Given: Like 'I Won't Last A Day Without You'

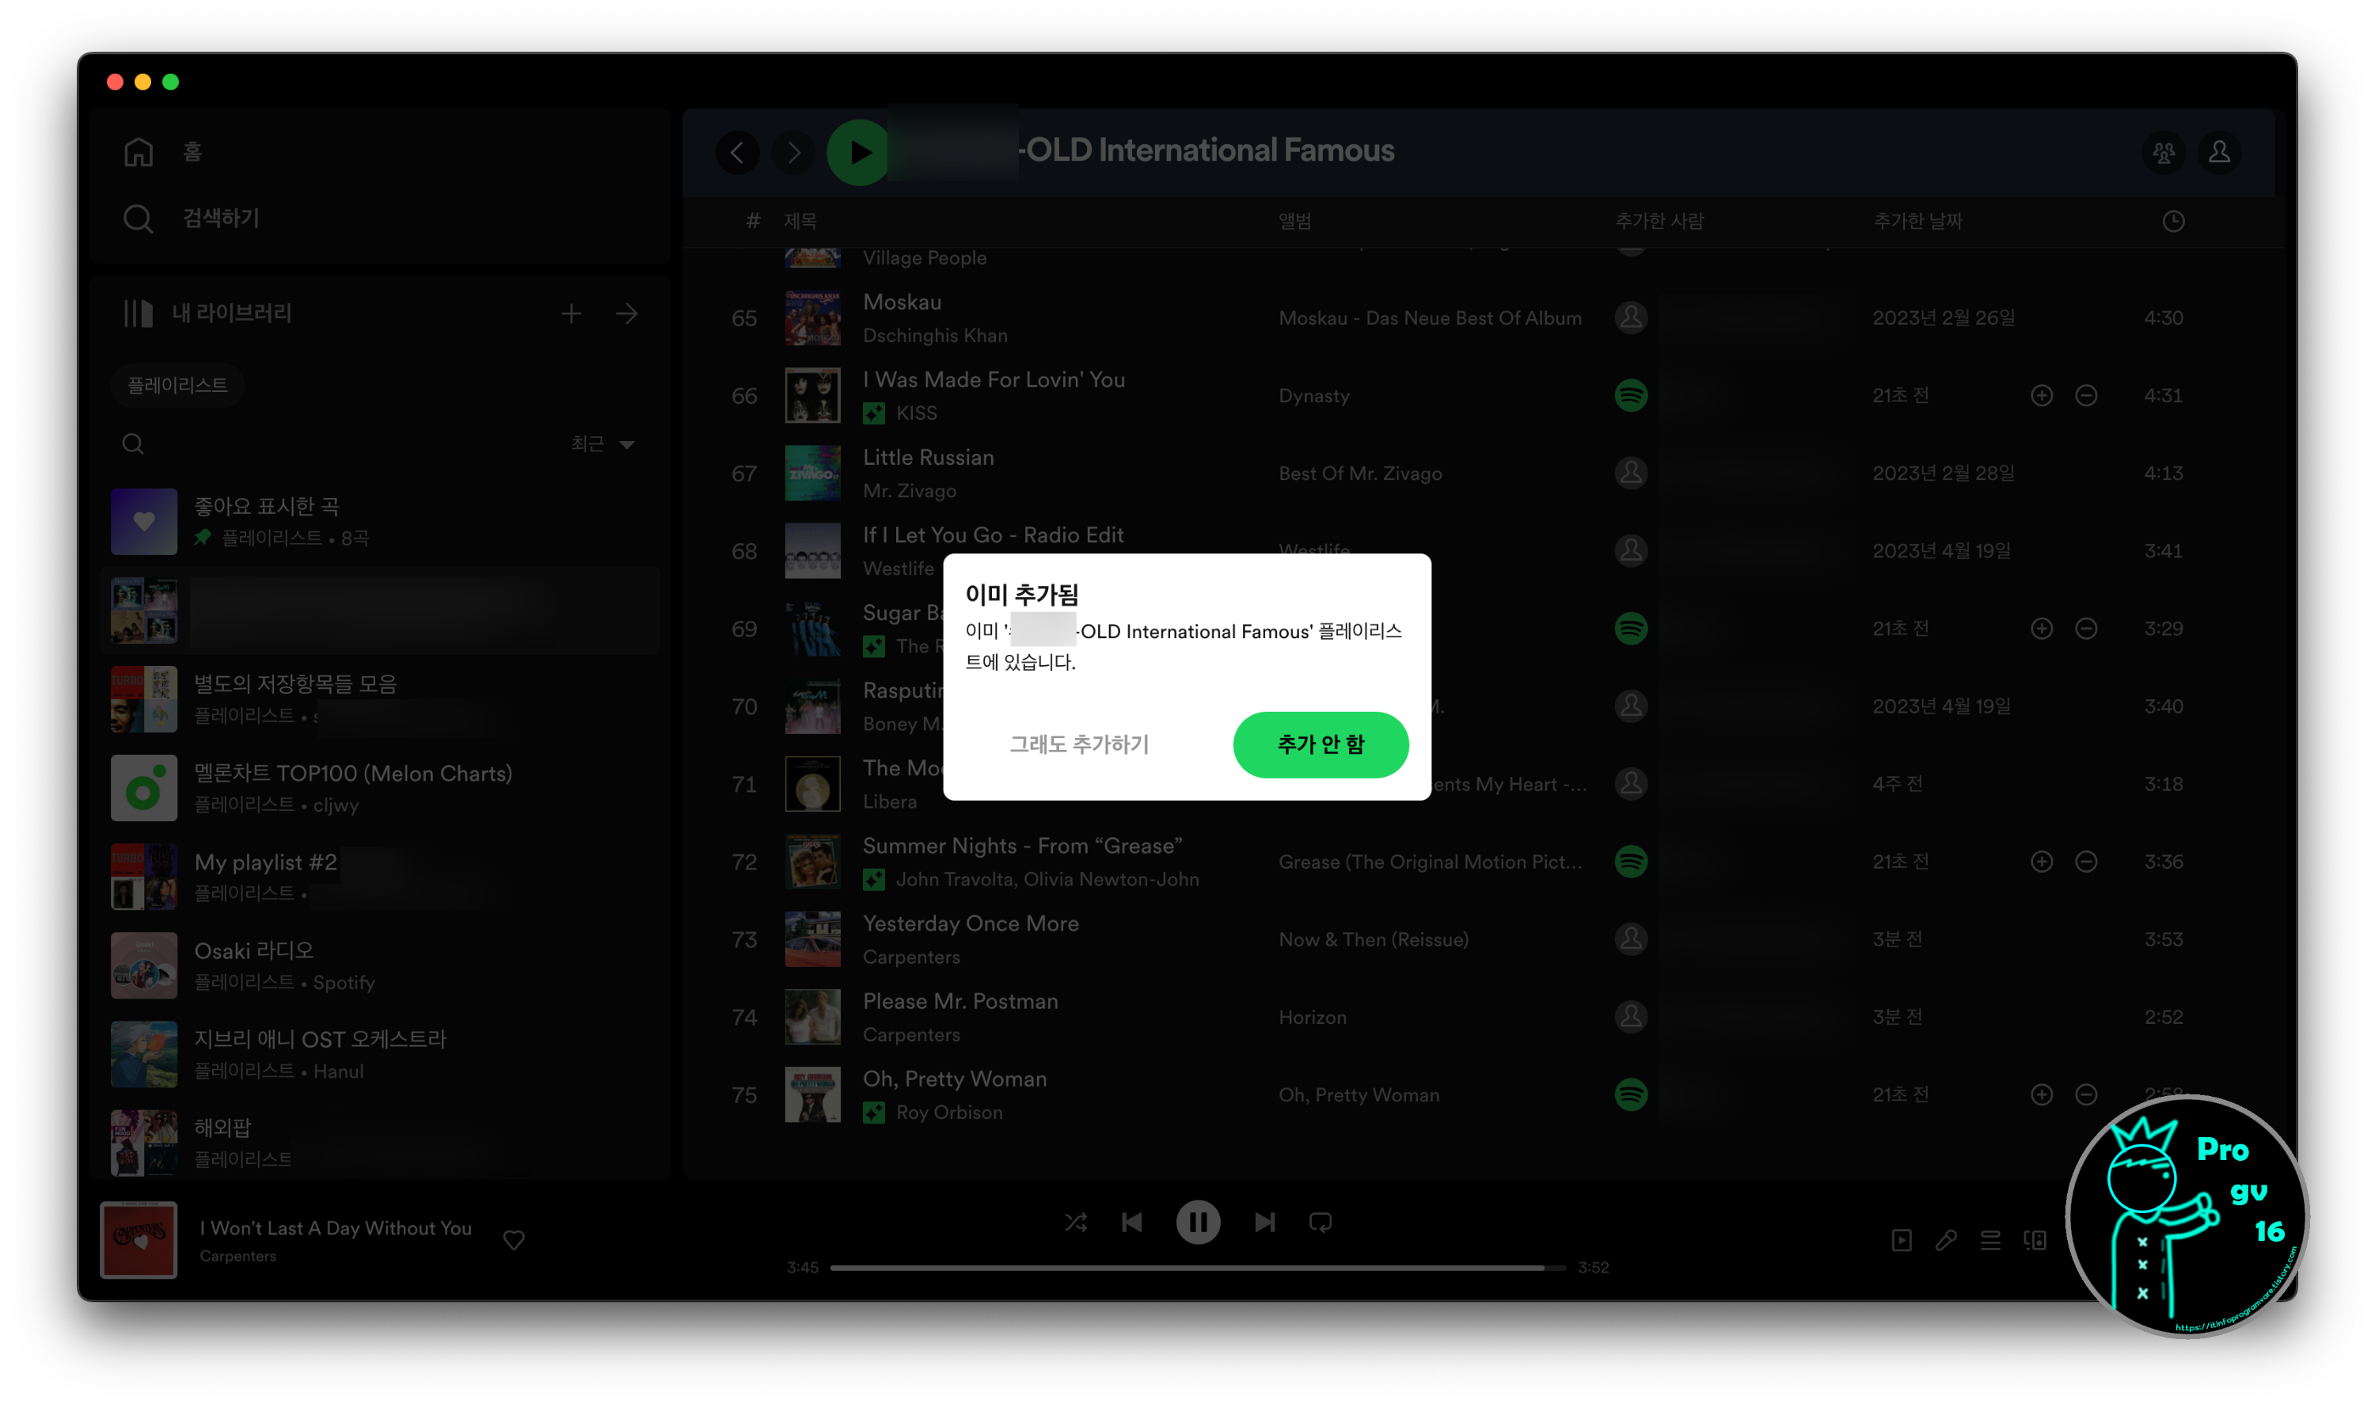Looking at the screenshot, I should click(514, 1239).
